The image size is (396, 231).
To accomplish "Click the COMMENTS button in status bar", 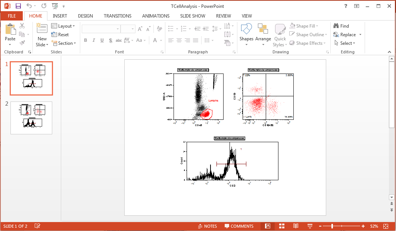I will [239, 226].
